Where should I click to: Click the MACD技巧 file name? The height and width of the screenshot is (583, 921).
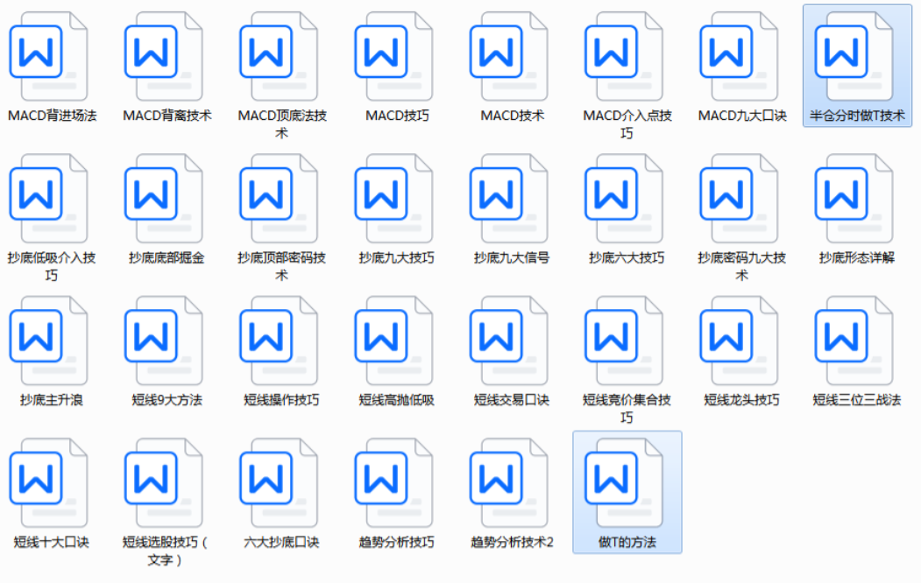pyautogui.click(x=397, y=116)
